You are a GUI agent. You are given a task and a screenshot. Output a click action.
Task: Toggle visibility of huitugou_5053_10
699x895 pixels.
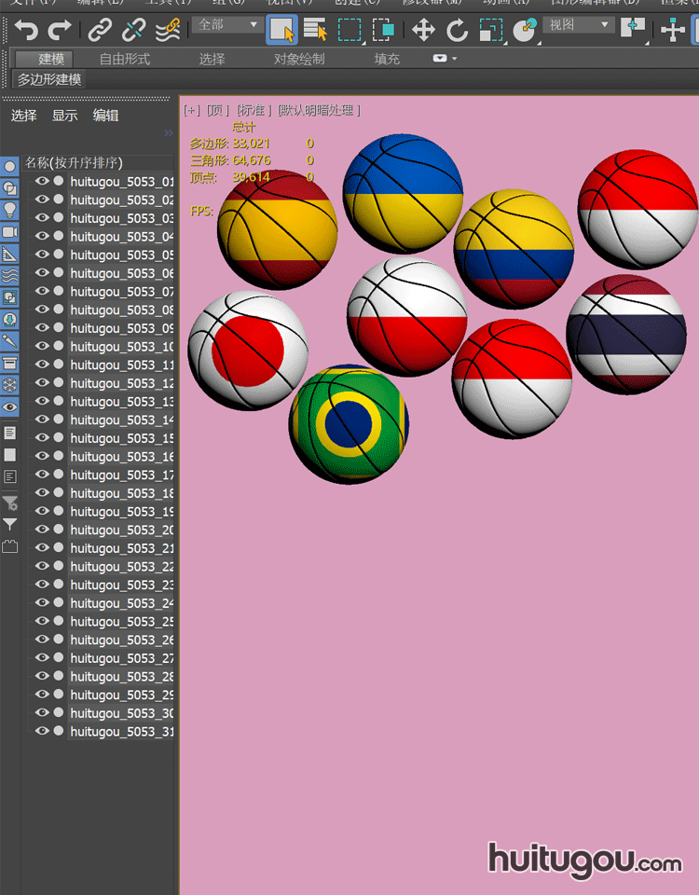(42, 346)
